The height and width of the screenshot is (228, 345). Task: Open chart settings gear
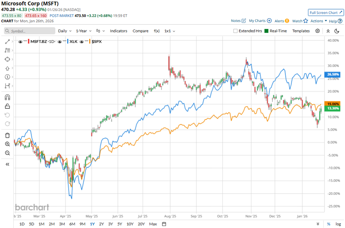coord(317,31)
